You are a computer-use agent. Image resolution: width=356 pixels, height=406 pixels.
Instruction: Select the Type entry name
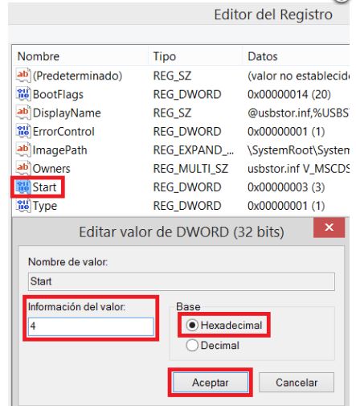(45, 206)
